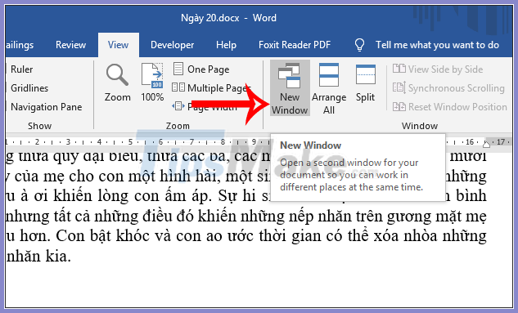
Task: Click the word 'Con bật khóc' in document
Action: pos(102,236)
